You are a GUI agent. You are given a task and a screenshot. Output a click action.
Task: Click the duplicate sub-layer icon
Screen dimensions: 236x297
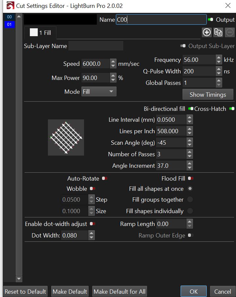[x=218, y=32]
